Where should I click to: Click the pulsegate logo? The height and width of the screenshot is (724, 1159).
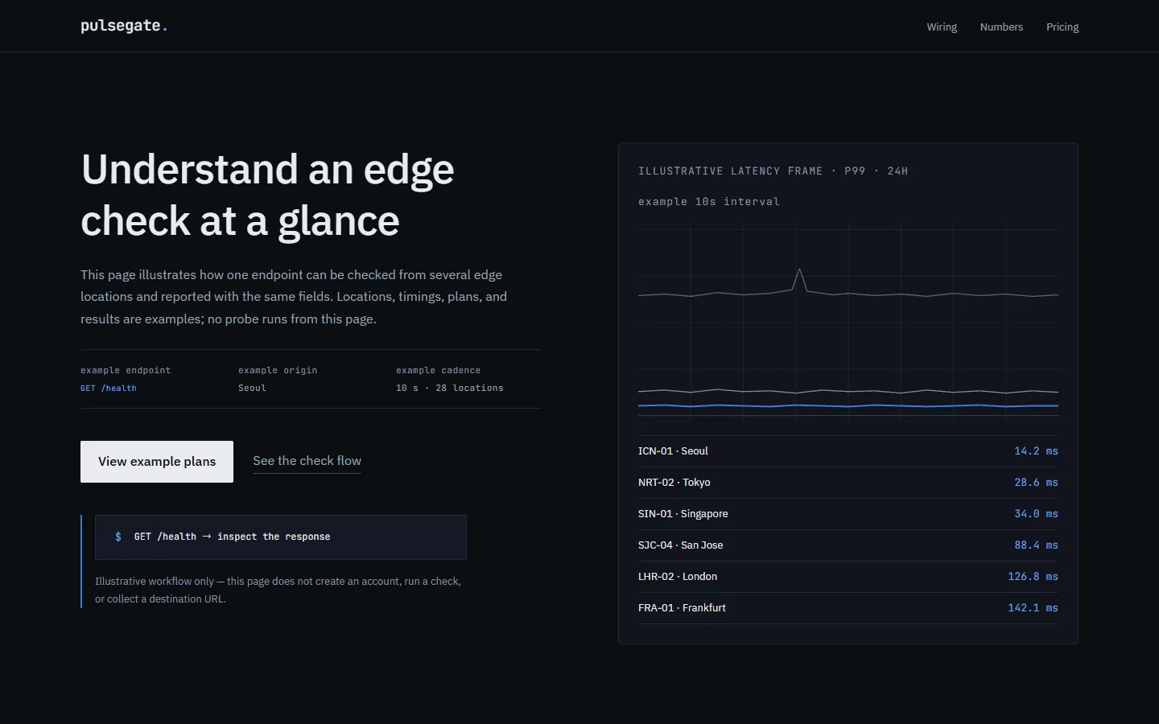pos(124,26)
